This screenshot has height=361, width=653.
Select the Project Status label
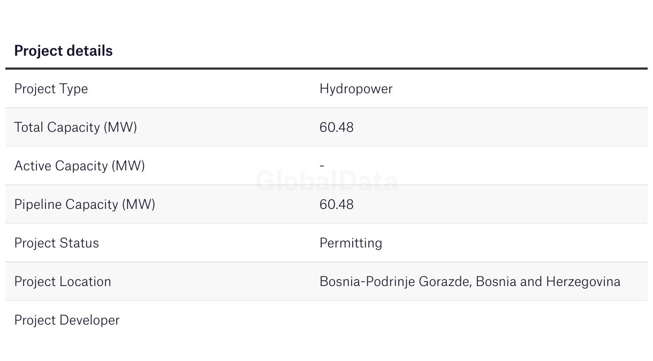tap(57, 243)
